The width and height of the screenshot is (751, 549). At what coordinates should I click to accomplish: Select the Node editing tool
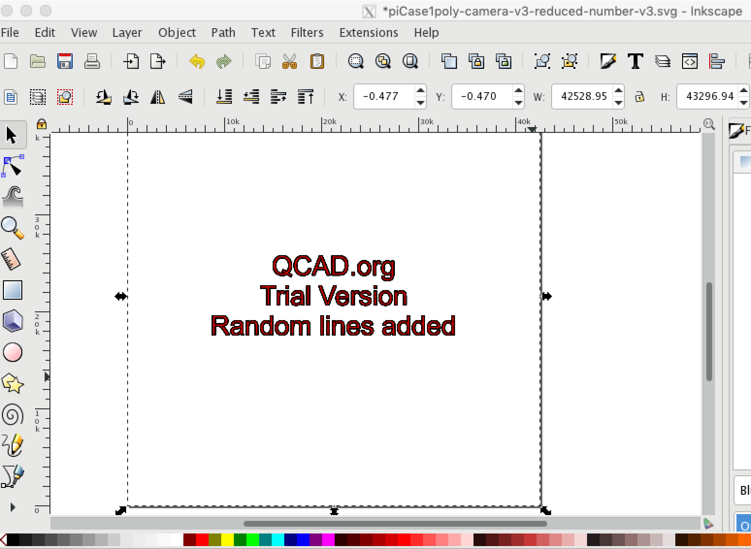[x=13, y=166]
